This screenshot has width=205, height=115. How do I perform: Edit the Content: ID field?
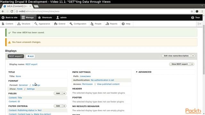pyautogui.click(x=14, y=102)
